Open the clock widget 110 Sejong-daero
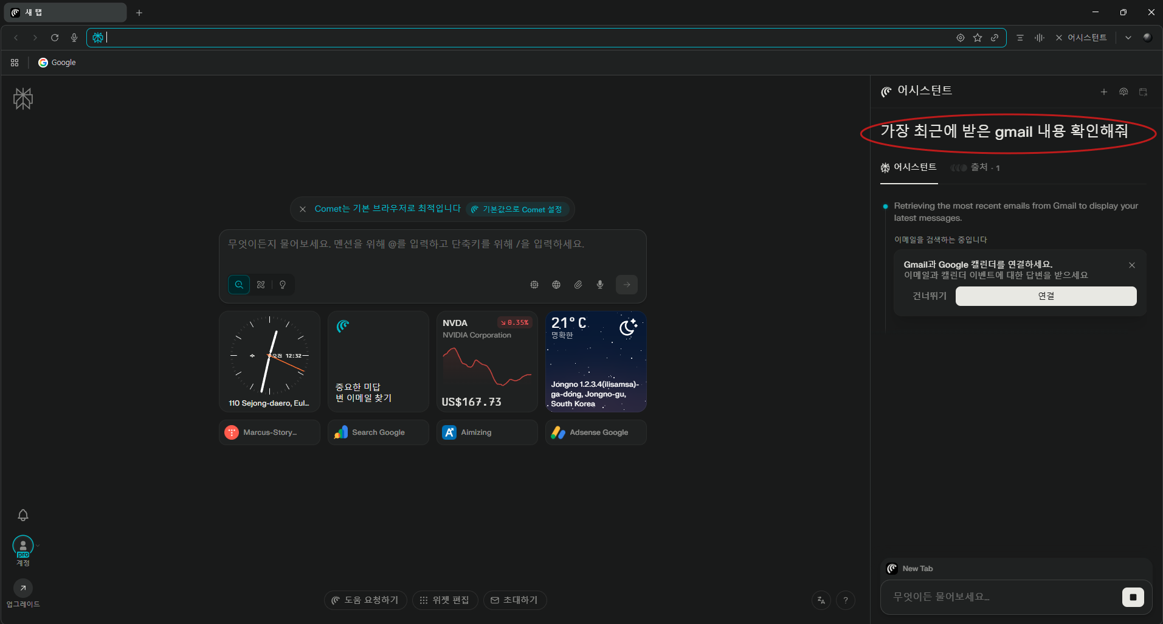 (x=269, y=361)
